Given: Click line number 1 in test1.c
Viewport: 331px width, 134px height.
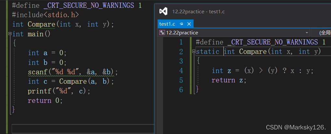Looking at the screenshot, I should pyautogui.click(x=181, y=42).
